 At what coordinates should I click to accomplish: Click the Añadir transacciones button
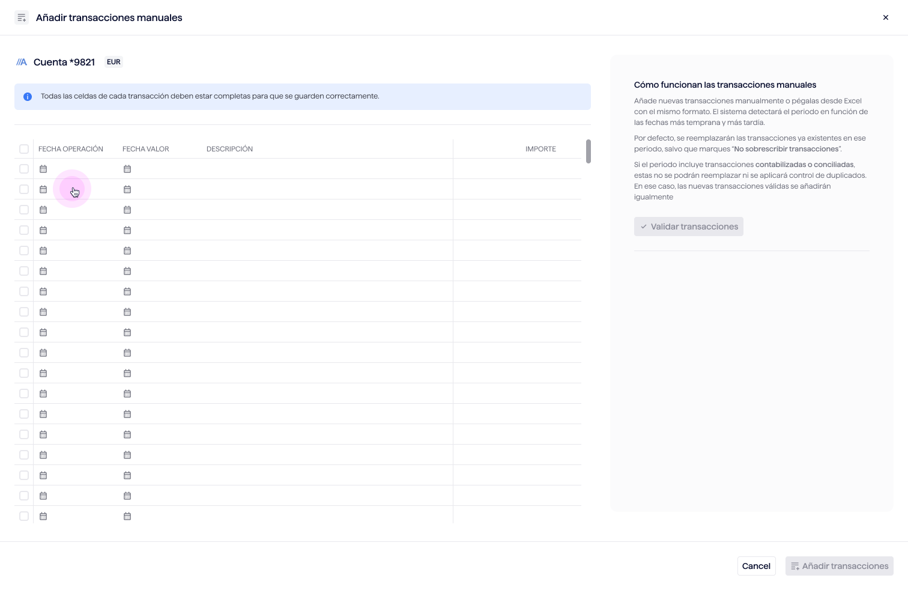coord(839,566)
